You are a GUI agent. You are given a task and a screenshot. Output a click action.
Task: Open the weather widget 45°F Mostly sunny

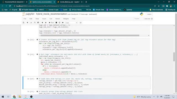coord(142,97)
